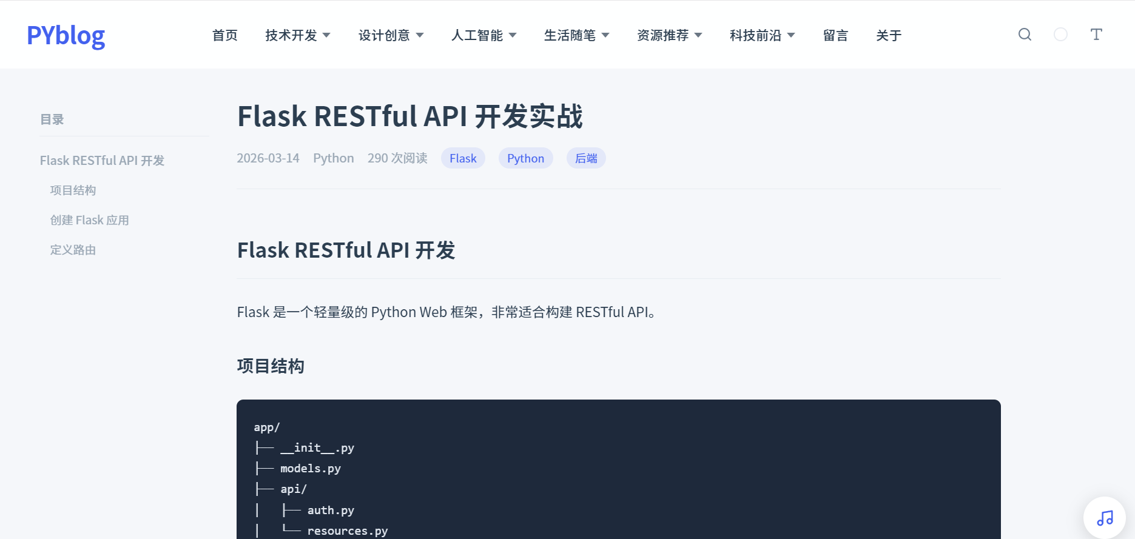This screenshot has height=539, width=1135.
Task: Click the article title Flask RESTful API 开发实战
Action: pos(410,116)
